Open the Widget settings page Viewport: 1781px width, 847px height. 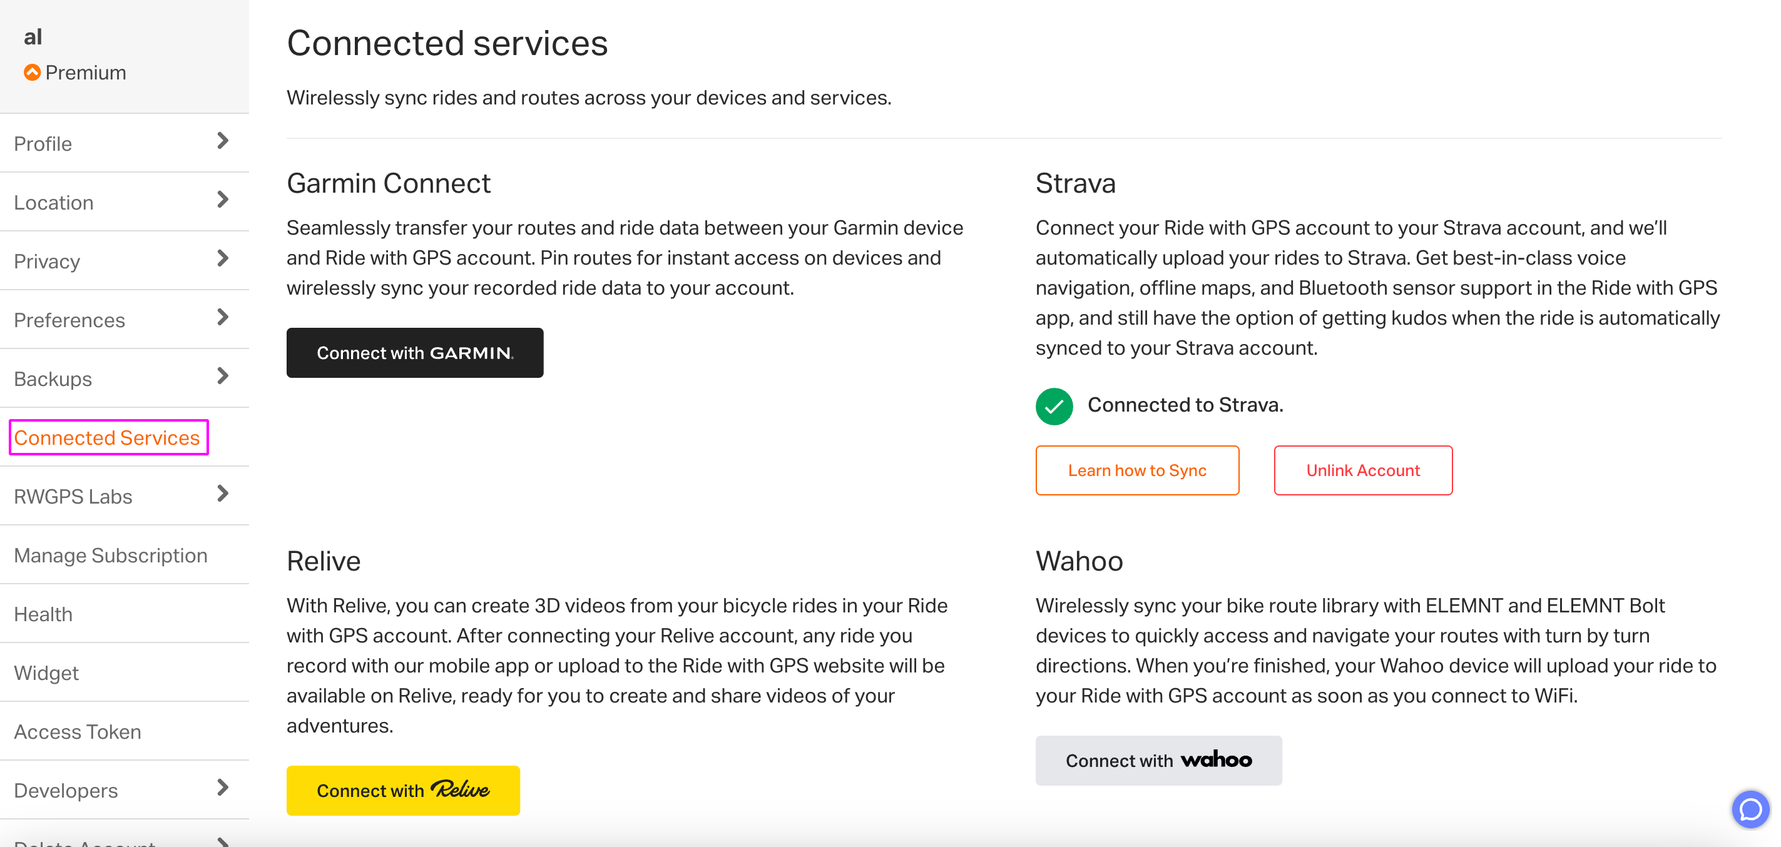[125, 672]
